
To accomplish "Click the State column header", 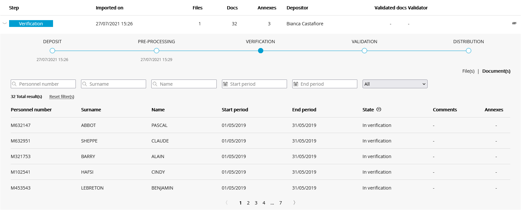I will coord(368,110).
